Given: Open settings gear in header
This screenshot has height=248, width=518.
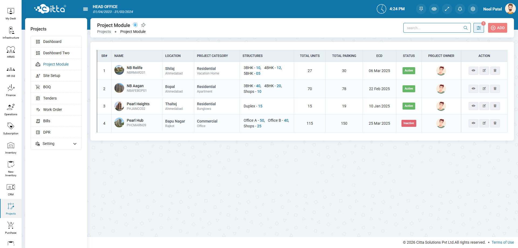Looking at the screenshot, I should pos(473,9).
